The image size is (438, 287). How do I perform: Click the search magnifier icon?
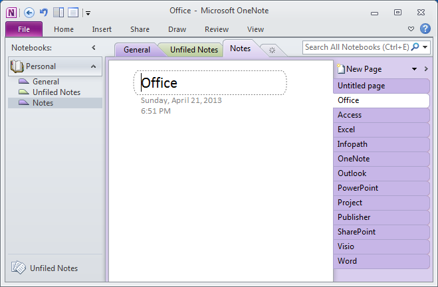pos(415,47)
